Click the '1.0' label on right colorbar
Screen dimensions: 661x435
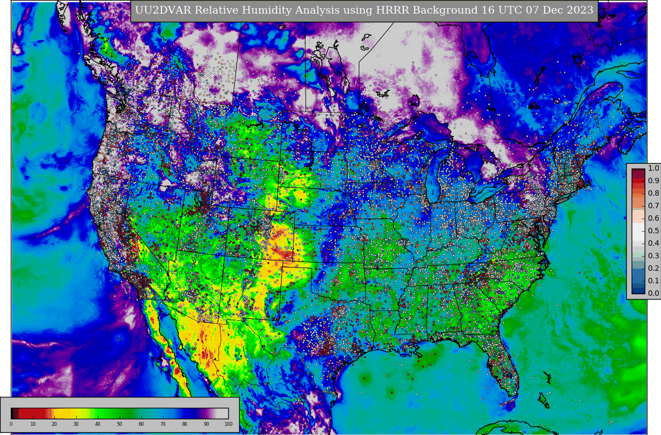653,168
